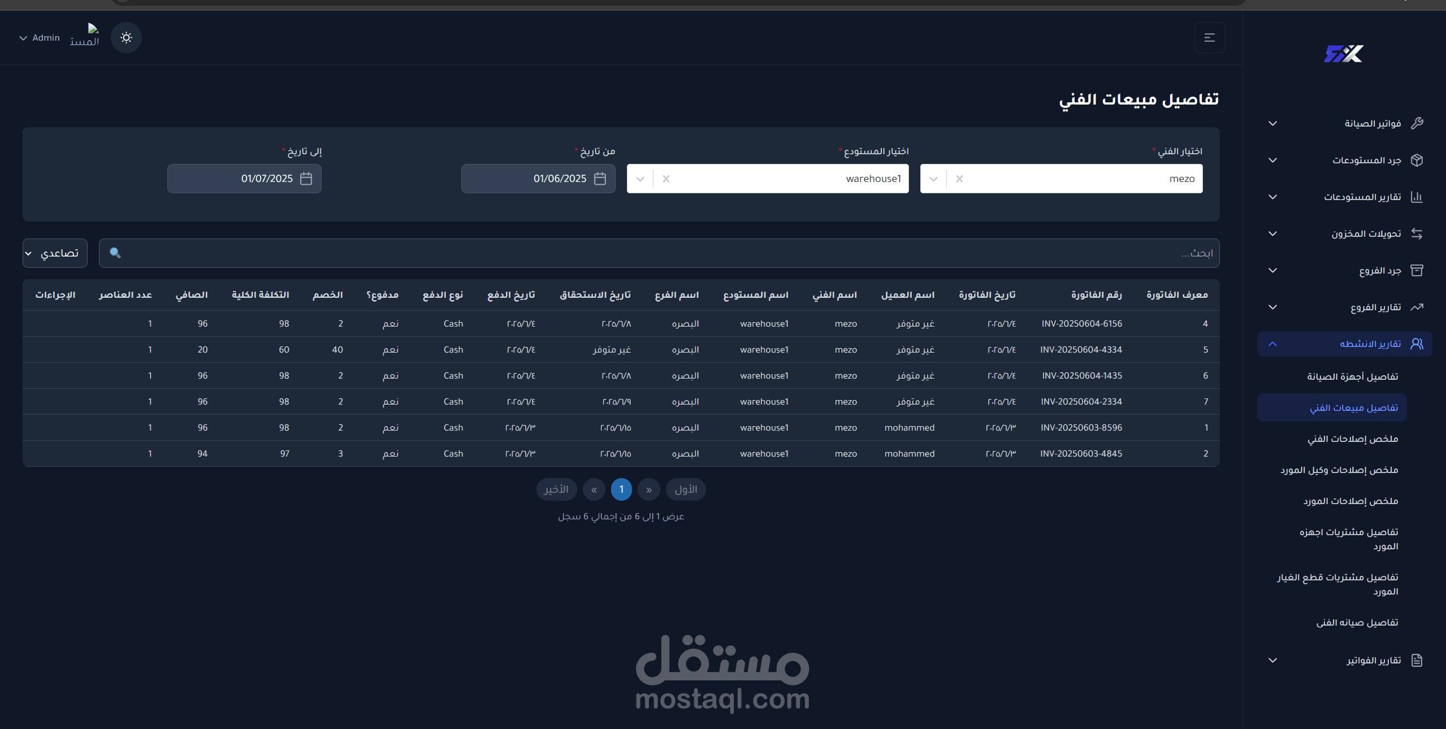Viewport: 1446px width, 729px height.
Task: Clear the warehouse1 selection
Action: (x=666, y=179)
